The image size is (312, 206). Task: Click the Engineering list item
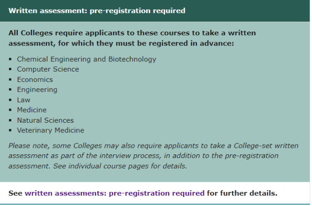pos(37,90)
